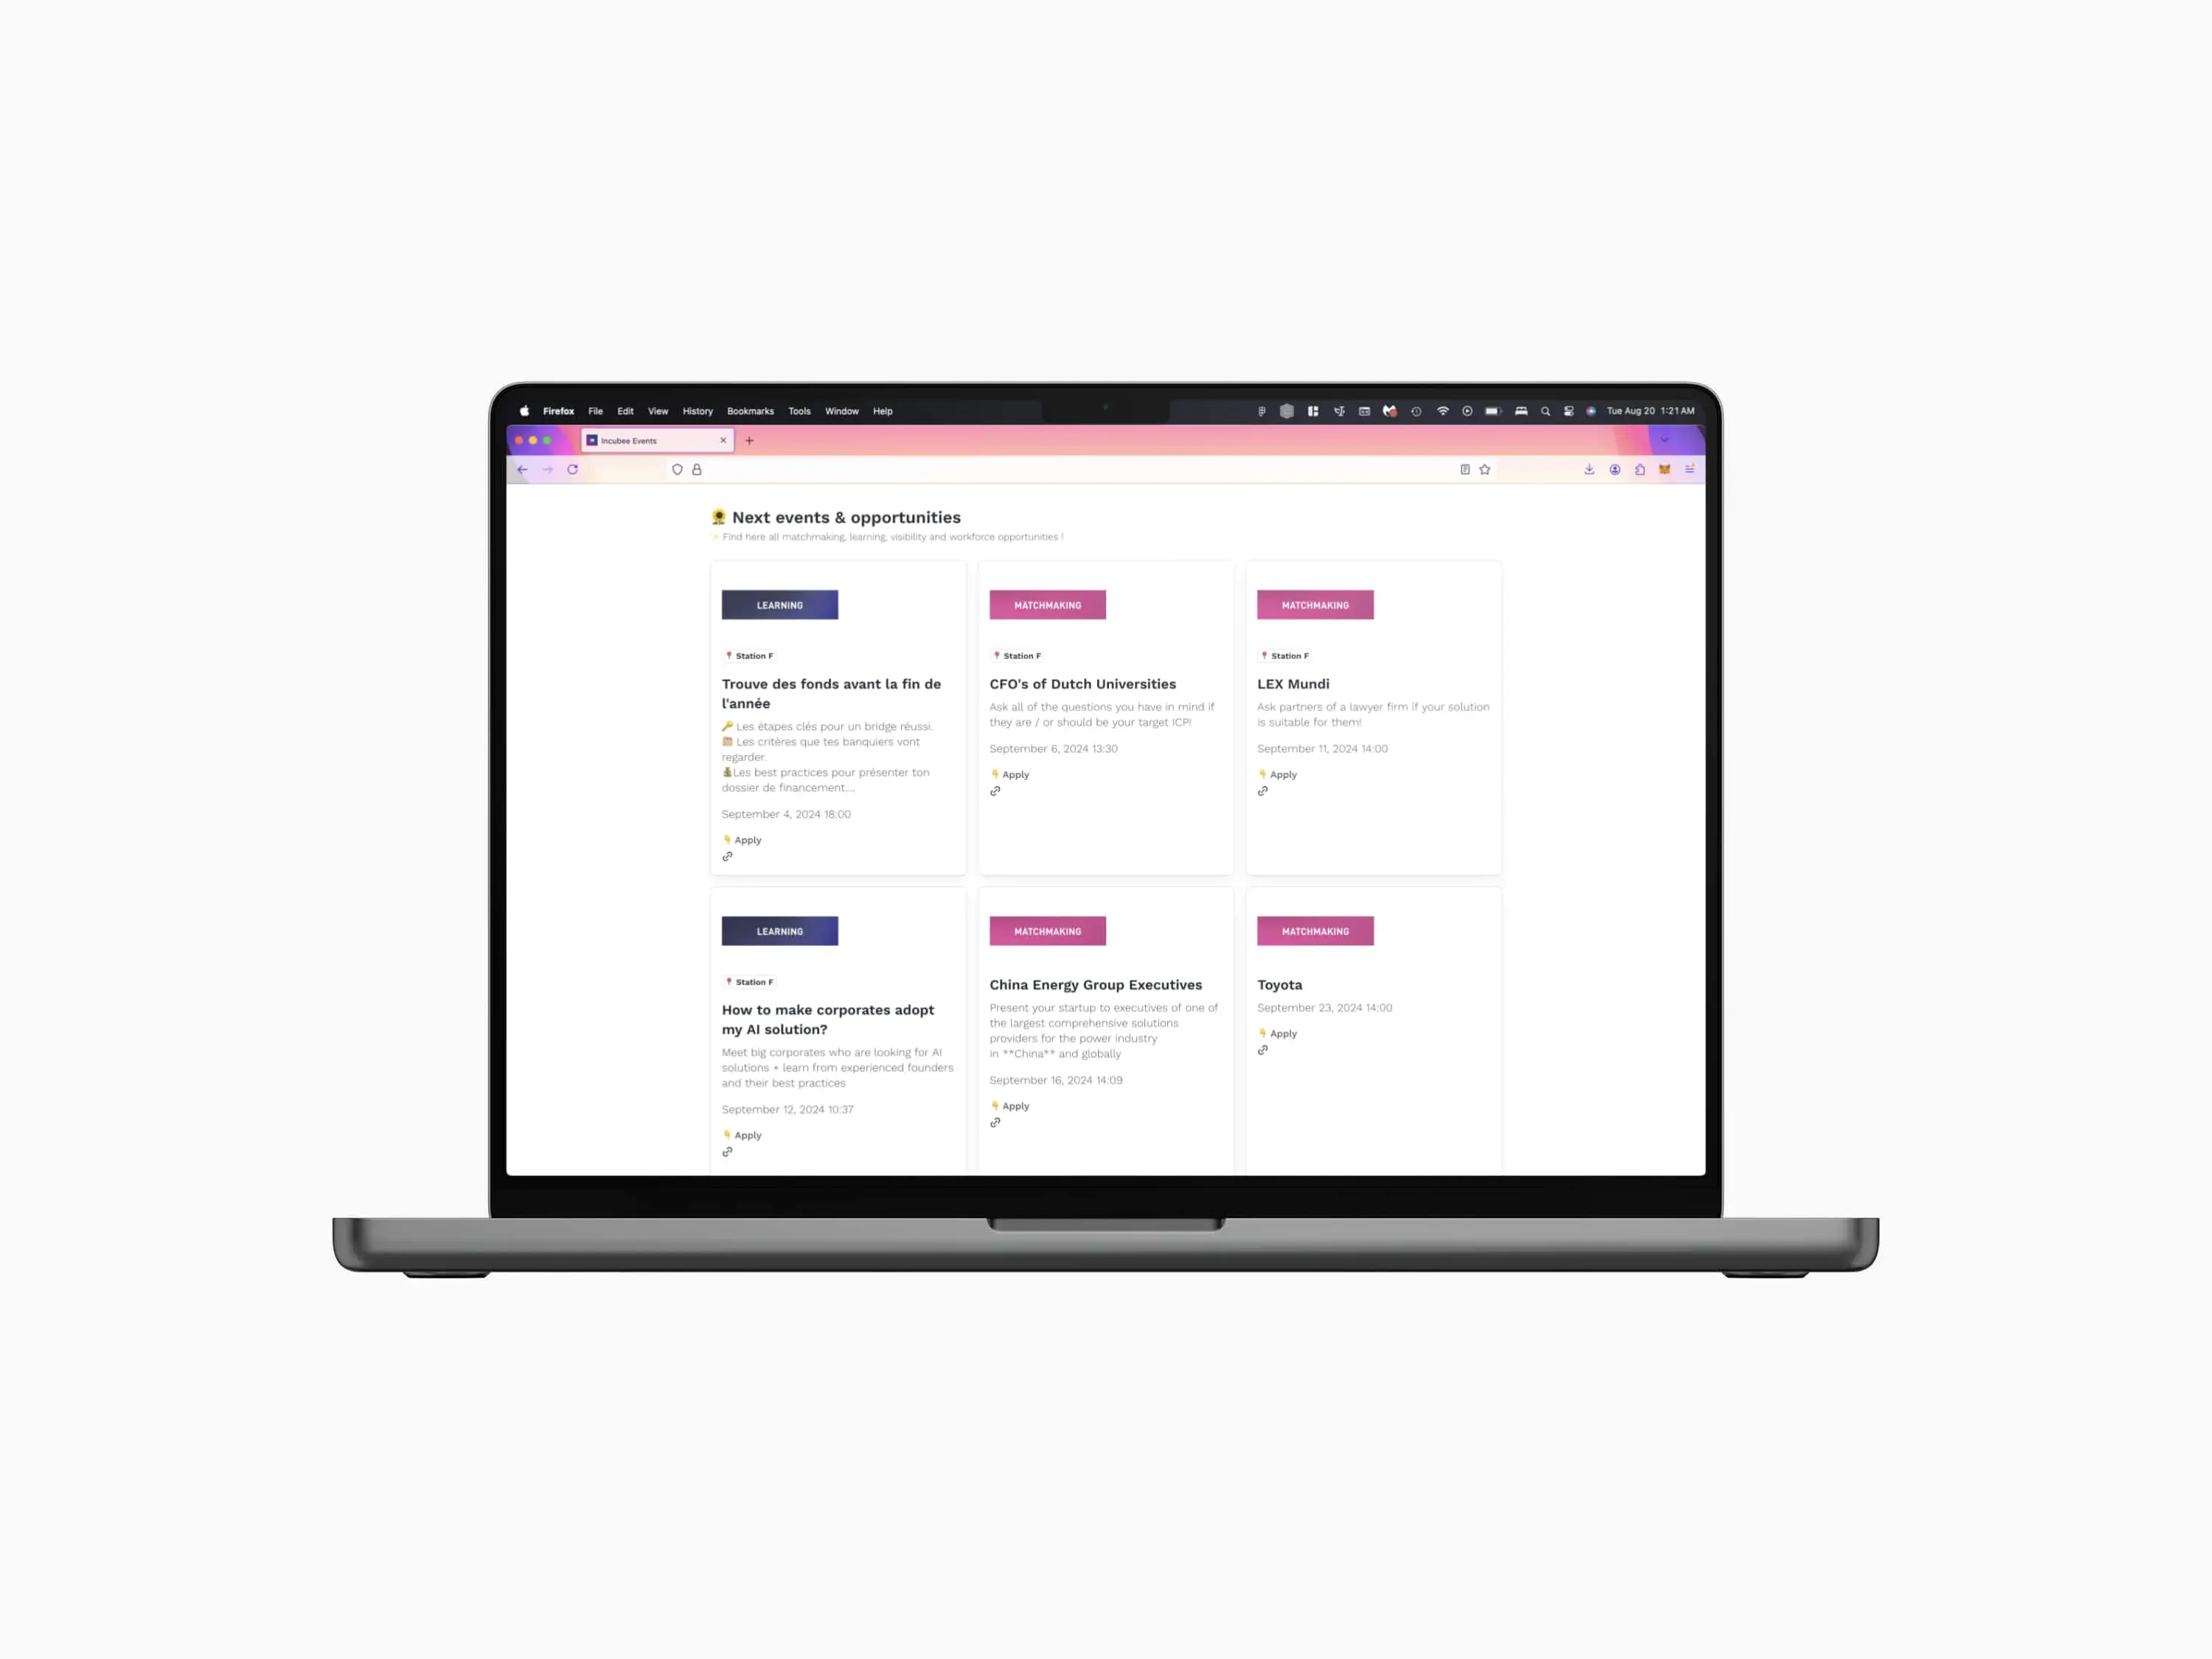
Task: Click the share/link icon below Apply on first card
Action: tap(726, 855)
